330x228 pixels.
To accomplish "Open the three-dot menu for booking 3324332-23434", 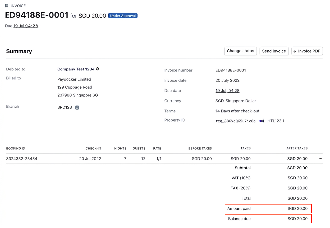I will point(320,159).
